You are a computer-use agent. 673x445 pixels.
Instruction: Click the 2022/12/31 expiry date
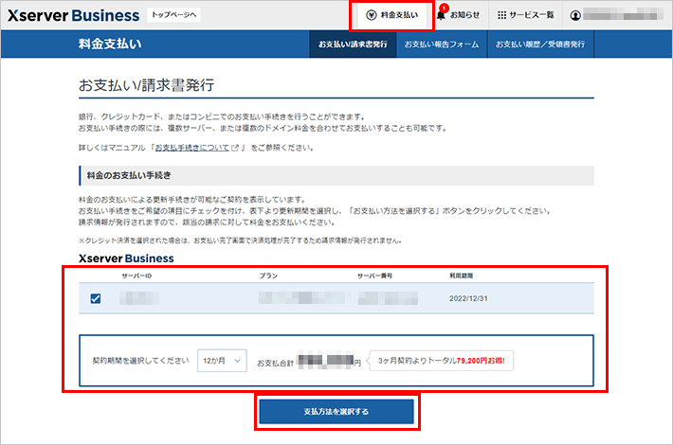[x=468, y=298]
